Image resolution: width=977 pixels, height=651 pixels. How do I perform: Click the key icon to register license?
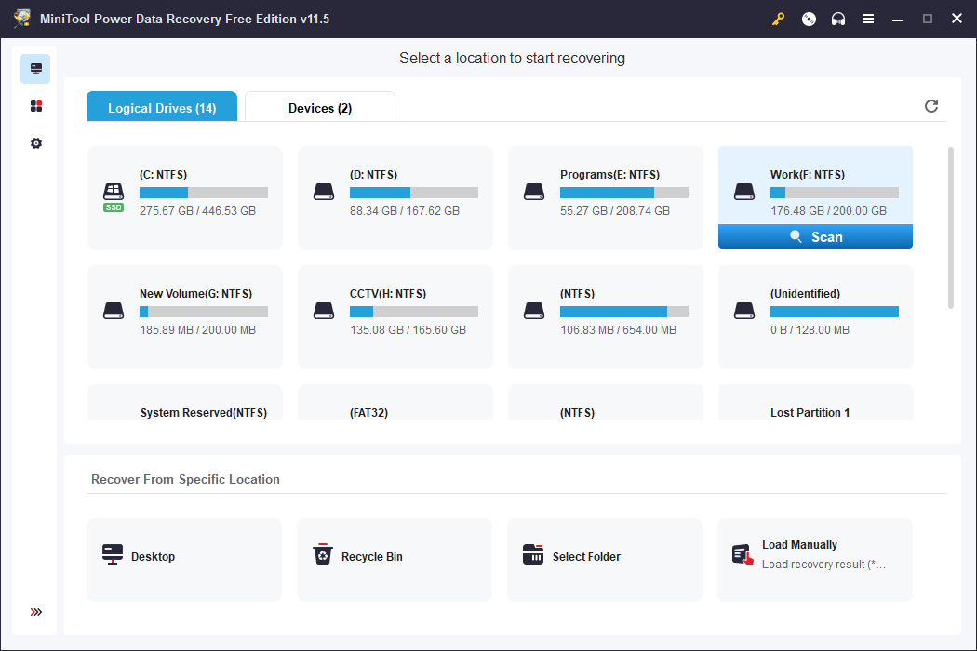(778, 19)
